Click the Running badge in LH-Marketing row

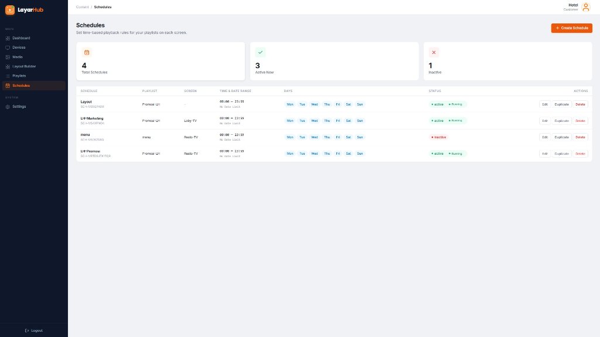click(x=455, y=121)
